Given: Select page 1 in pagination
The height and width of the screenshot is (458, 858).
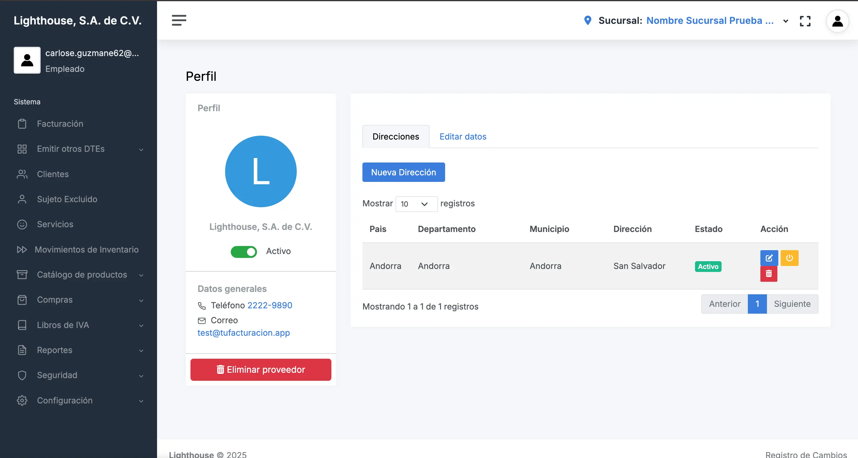Looking at the screenshot, I should pos(757,304).
